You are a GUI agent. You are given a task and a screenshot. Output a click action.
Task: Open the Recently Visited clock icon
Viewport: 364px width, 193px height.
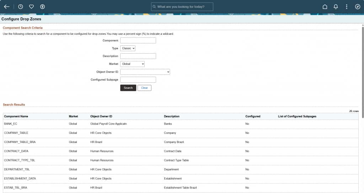(20, 7)
